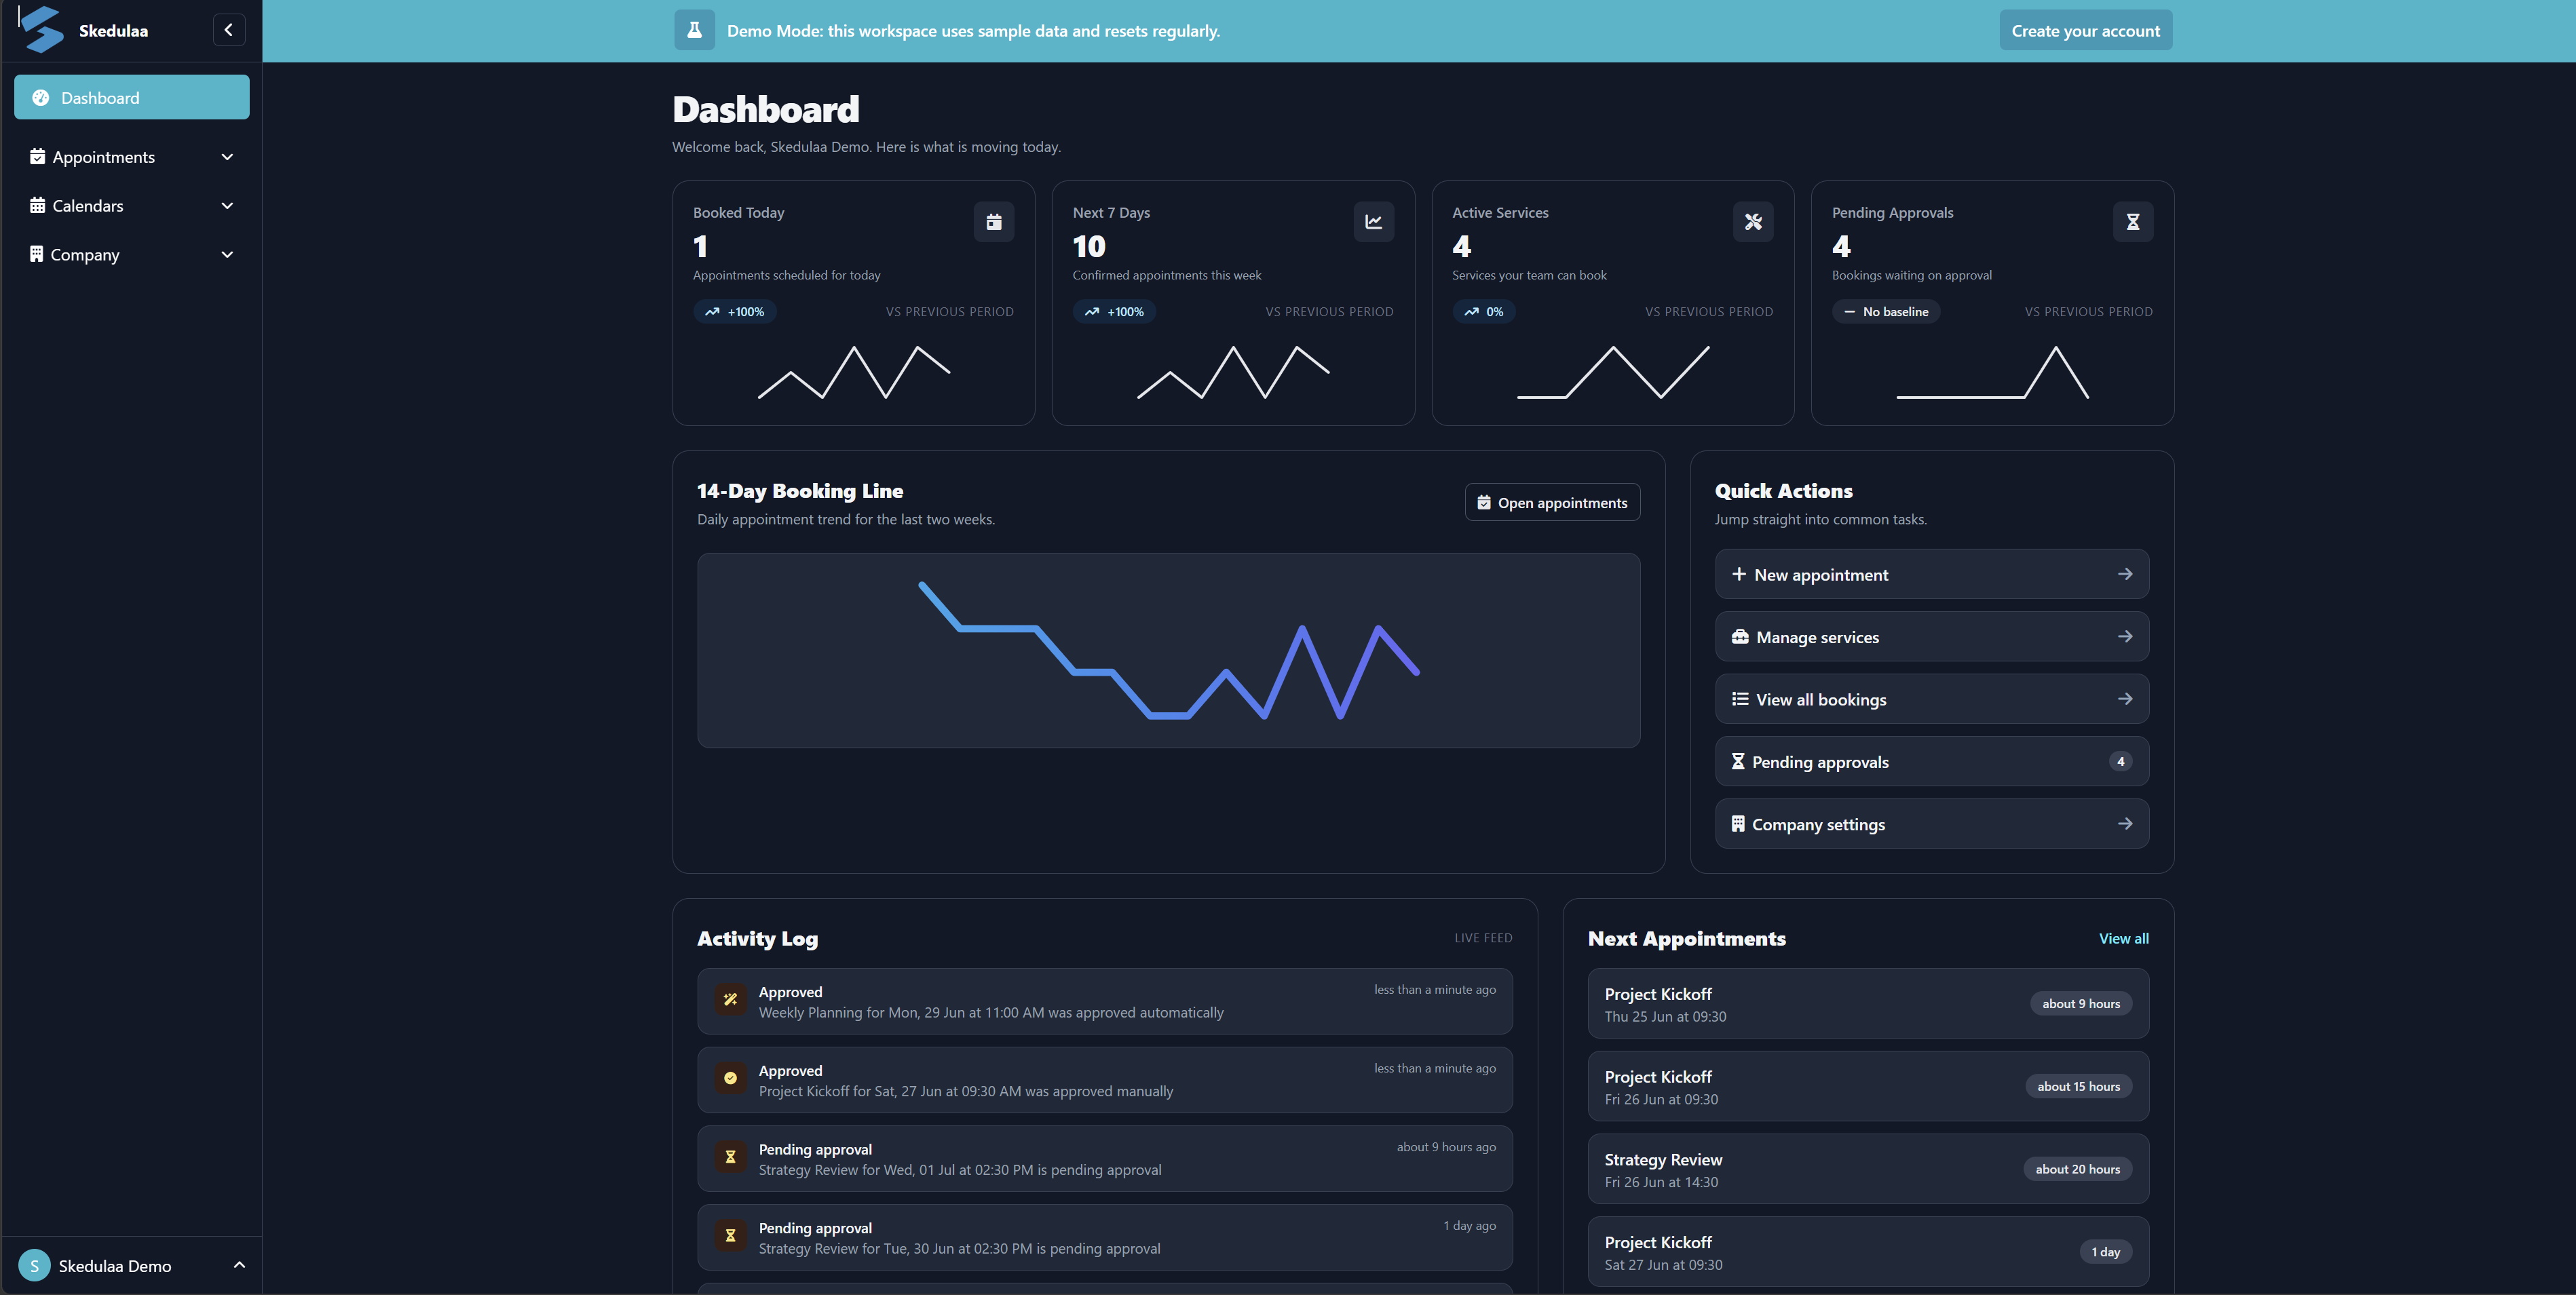Image resolution: width=2576 pixels, height=1295 pixels.
Task: Open the Skedulaa Demo user menu chevron
Action: 239,1265
